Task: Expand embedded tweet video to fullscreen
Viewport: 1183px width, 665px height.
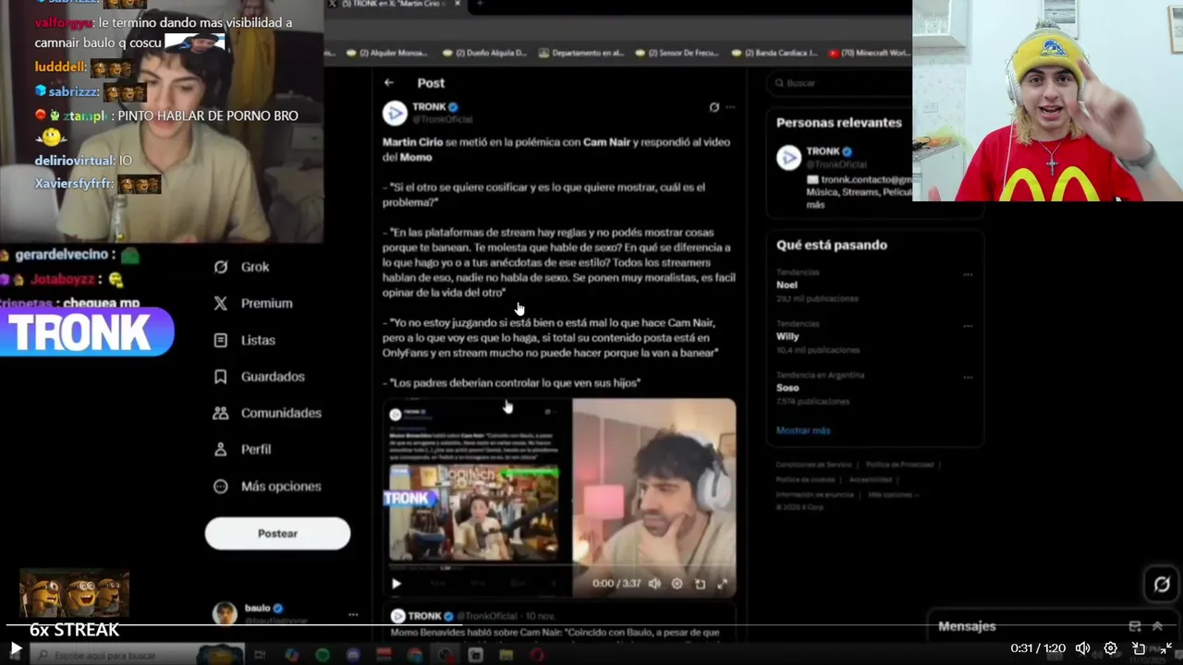Action: click(x=722, y=584)
